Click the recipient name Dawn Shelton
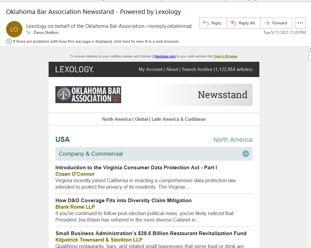Screen dimensions: 311x248 pos(46,33)
